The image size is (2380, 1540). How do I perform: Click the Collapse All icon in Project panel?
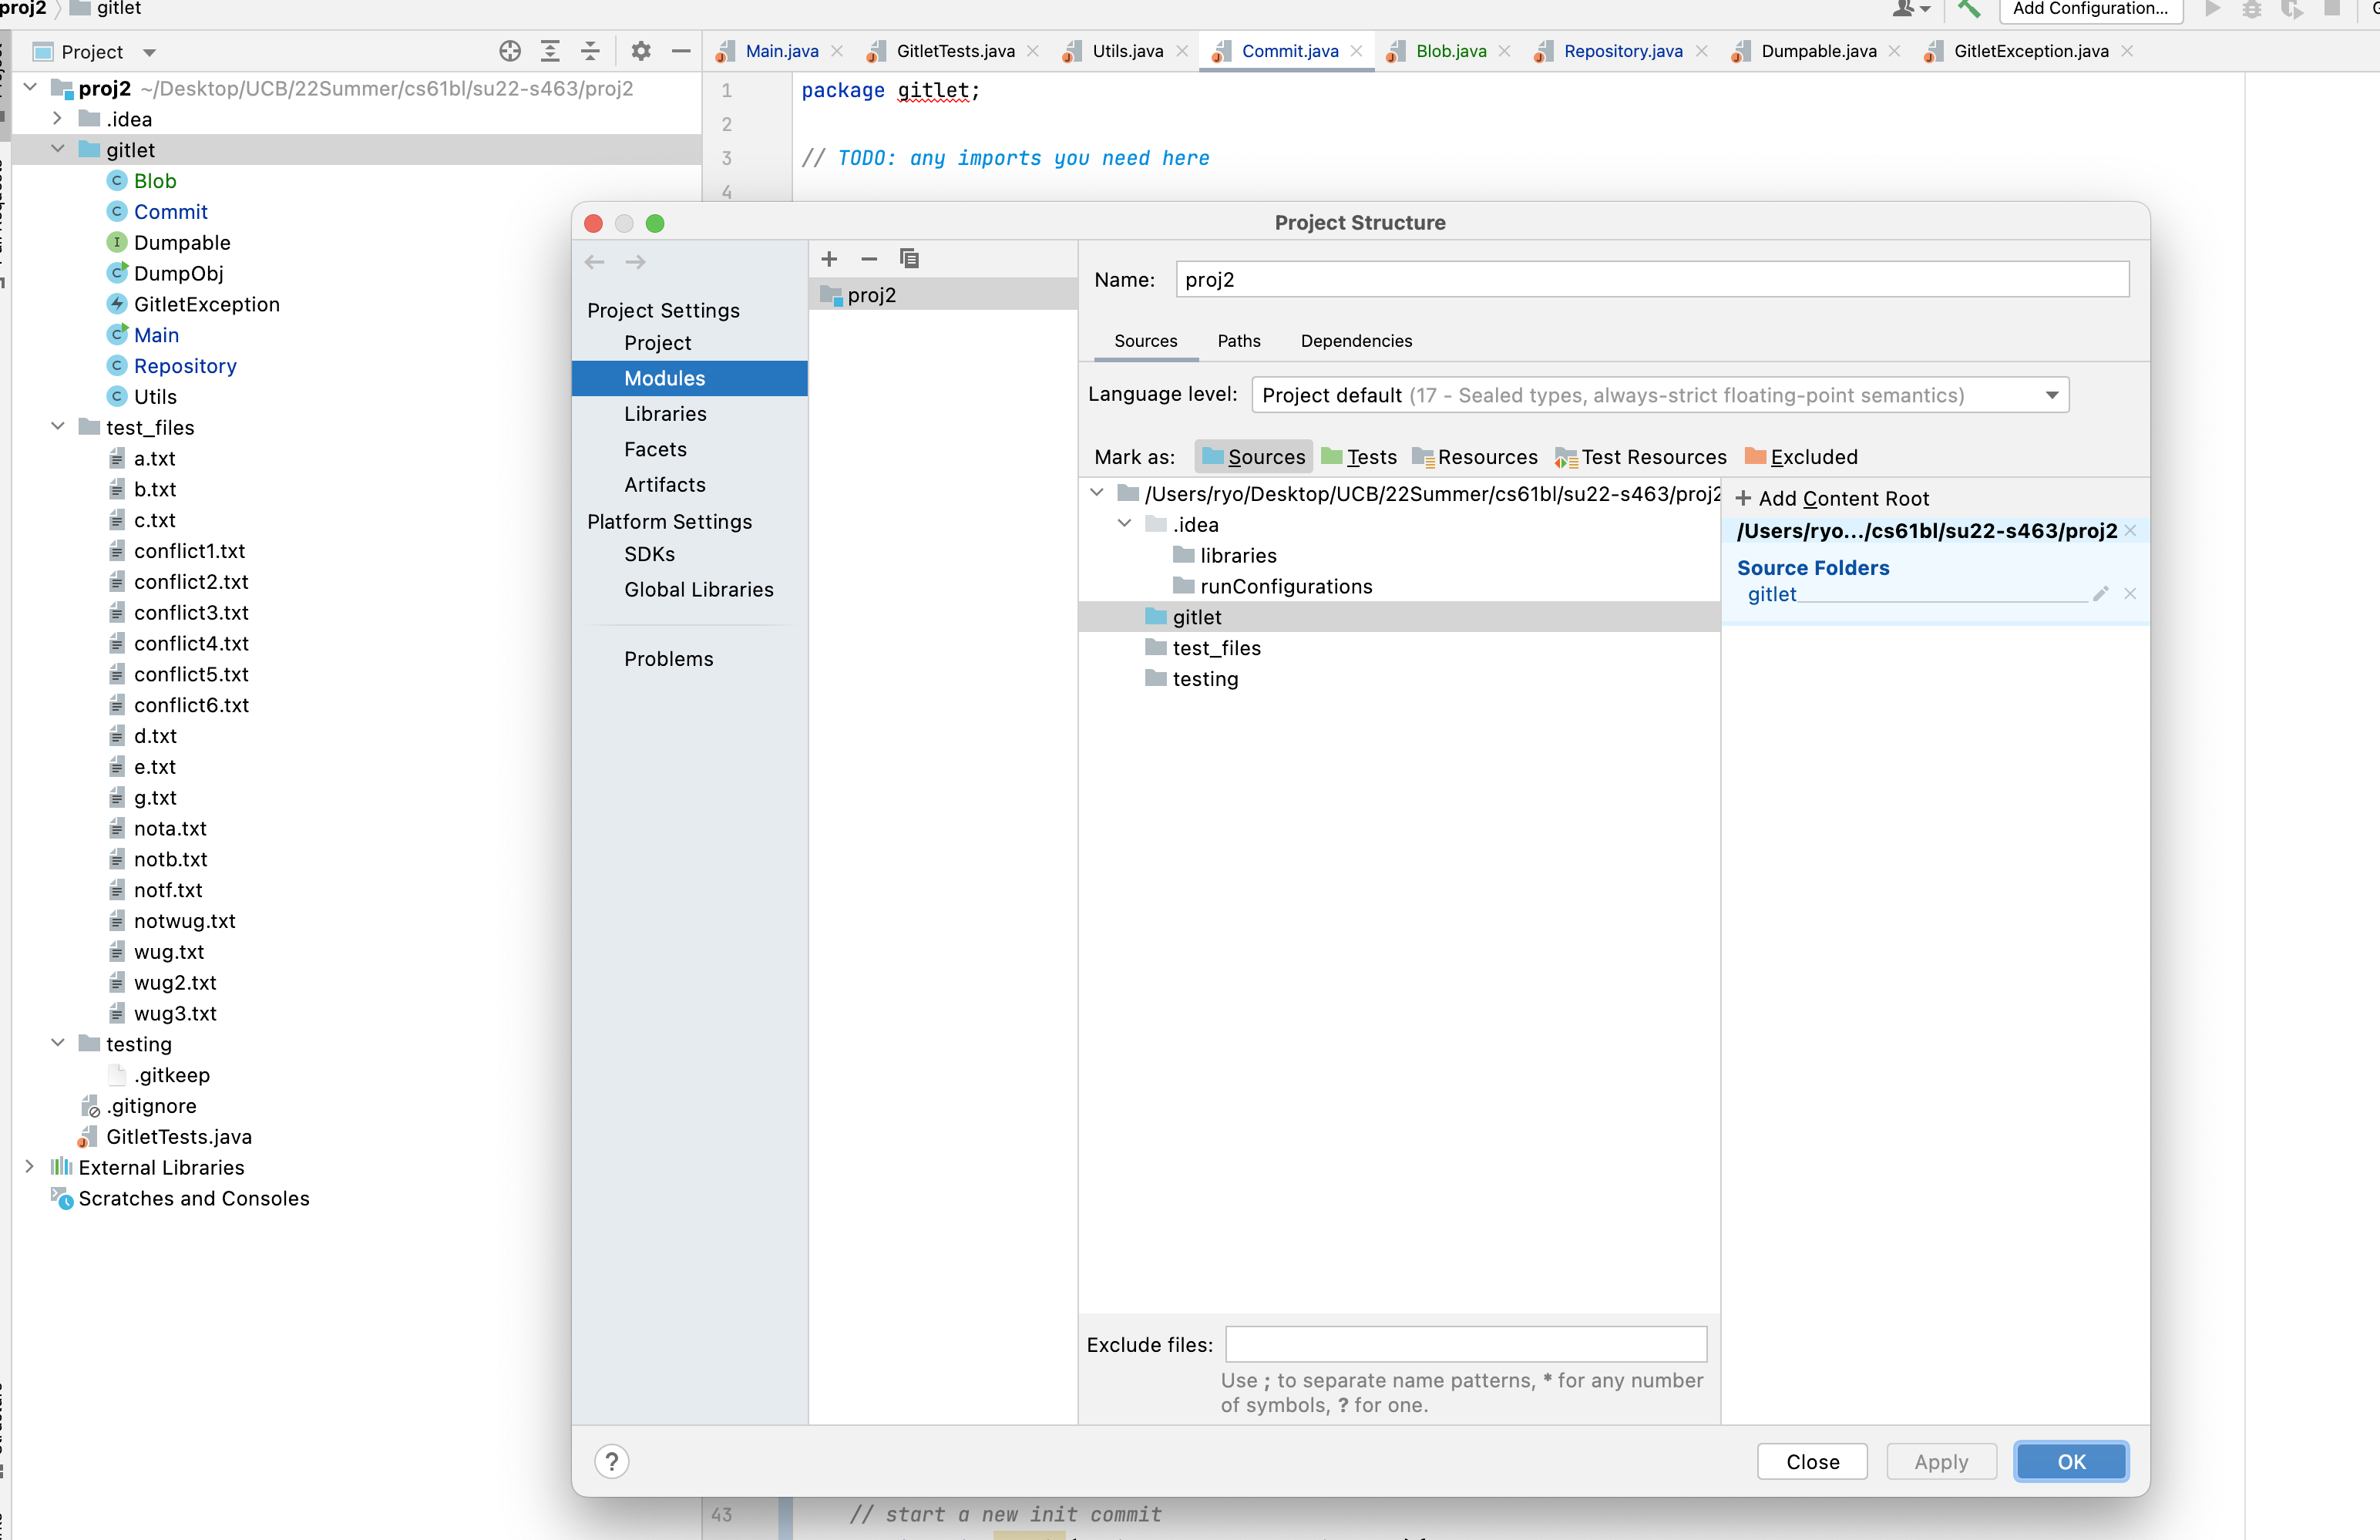(x=590, y=51)
